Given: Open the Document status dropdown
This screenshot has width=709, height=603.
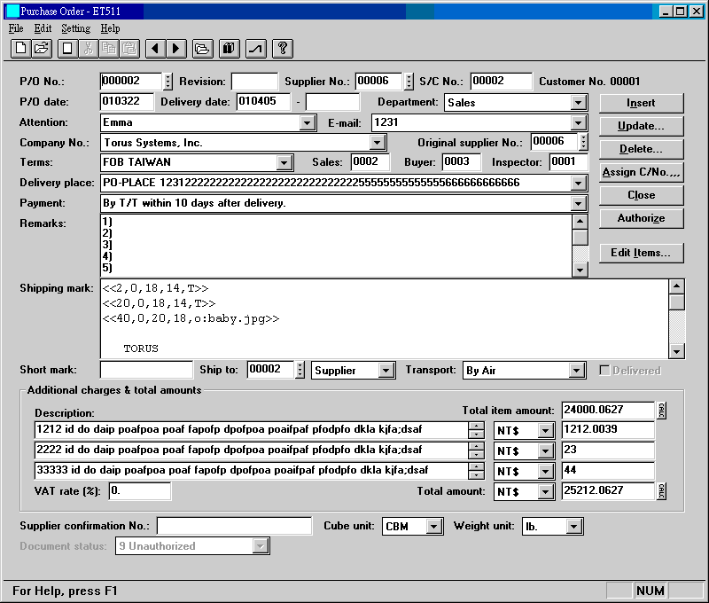Looking at the screenshot, I should tap(261, 546).
